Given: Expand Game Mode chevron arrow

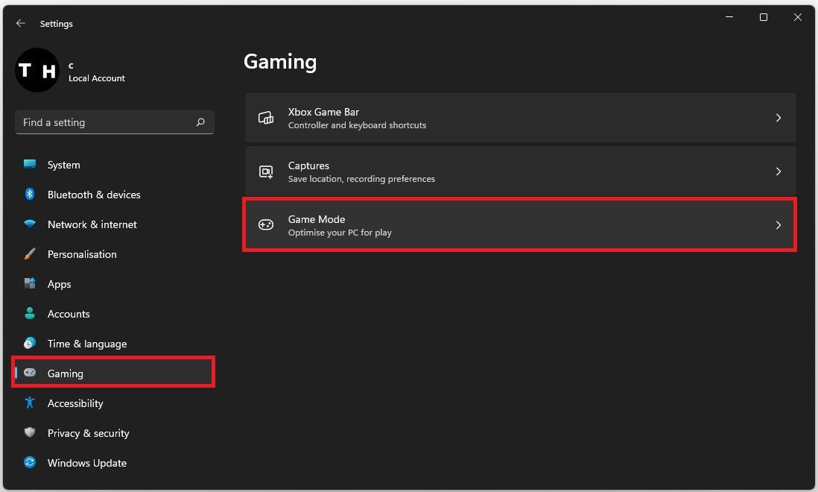Looking at the screenshot, I should point(778,225).
